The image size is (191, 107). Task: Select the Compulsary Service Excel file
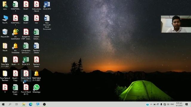[26, 48]
